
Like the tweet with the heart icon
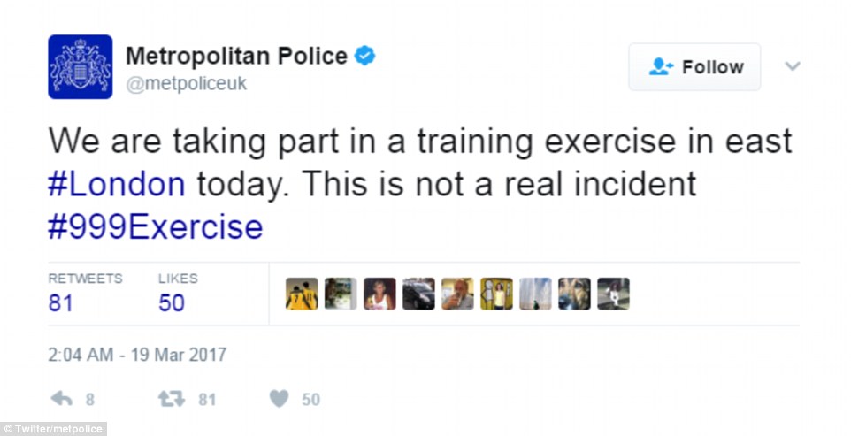279,400
